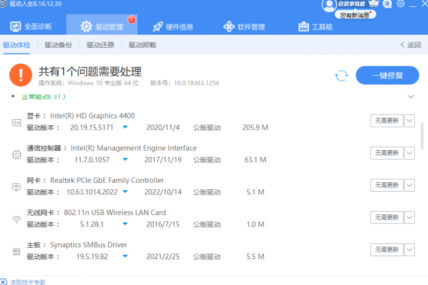Switch to the 软件管理 tab
The image size is (428, 285).
pyautogui.click(x=244, y=27)
